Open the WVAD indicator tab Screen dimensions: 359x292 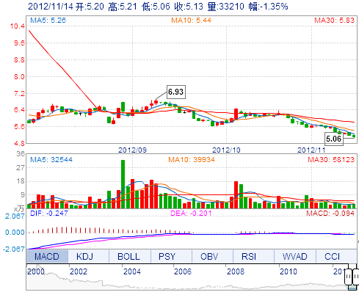click(295, 256)
